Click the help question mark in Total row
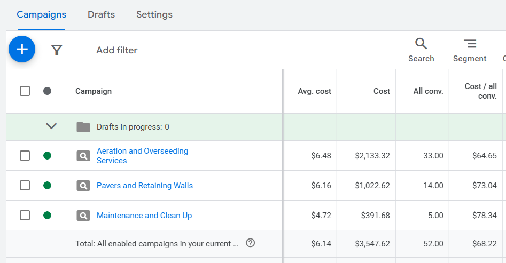 click(250, 243)
